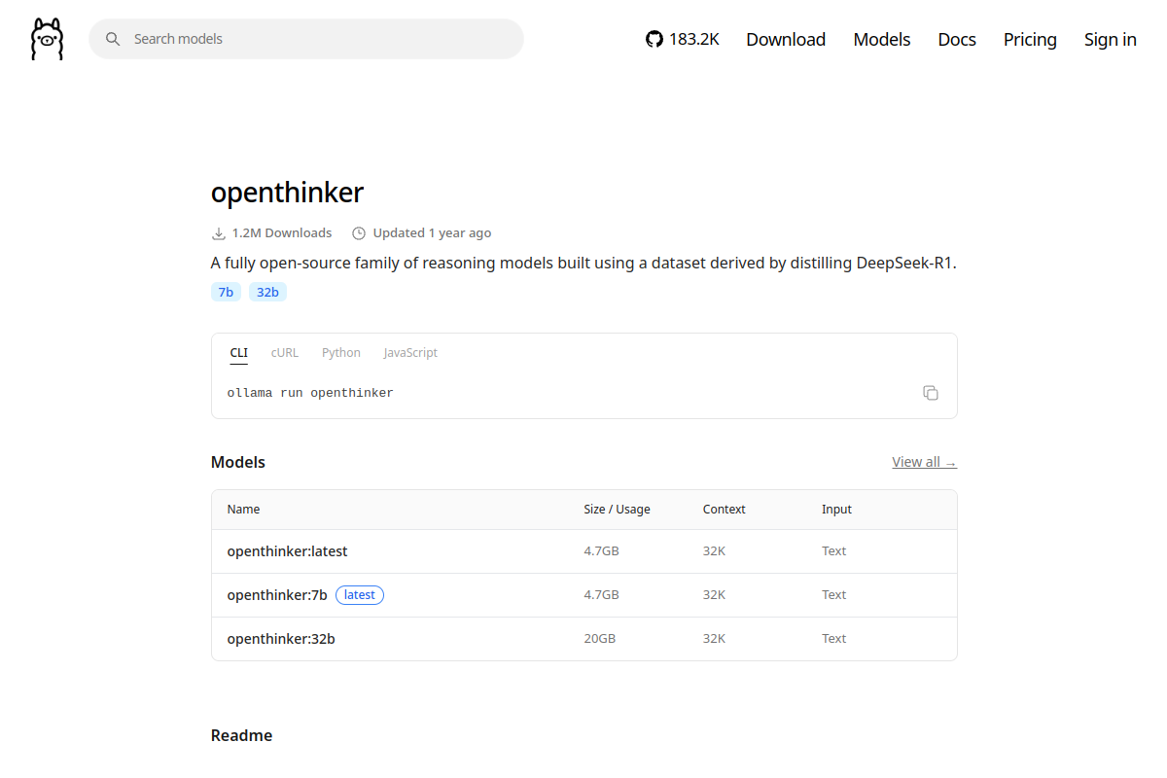Switch to the cURL tab

(285, 353)
